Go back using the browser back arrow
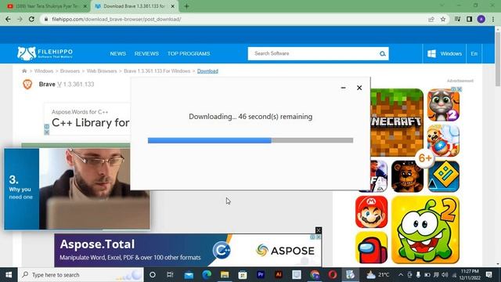Screen dimensions: 501x282 [8, 19]
